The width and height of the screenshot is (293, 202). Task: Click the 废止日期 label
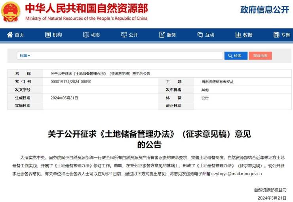[173, 106]
